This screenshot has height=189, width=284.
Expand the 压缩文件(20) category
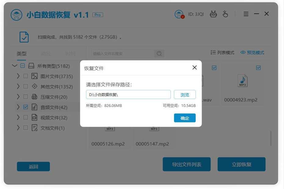click(x=18, y=97)
